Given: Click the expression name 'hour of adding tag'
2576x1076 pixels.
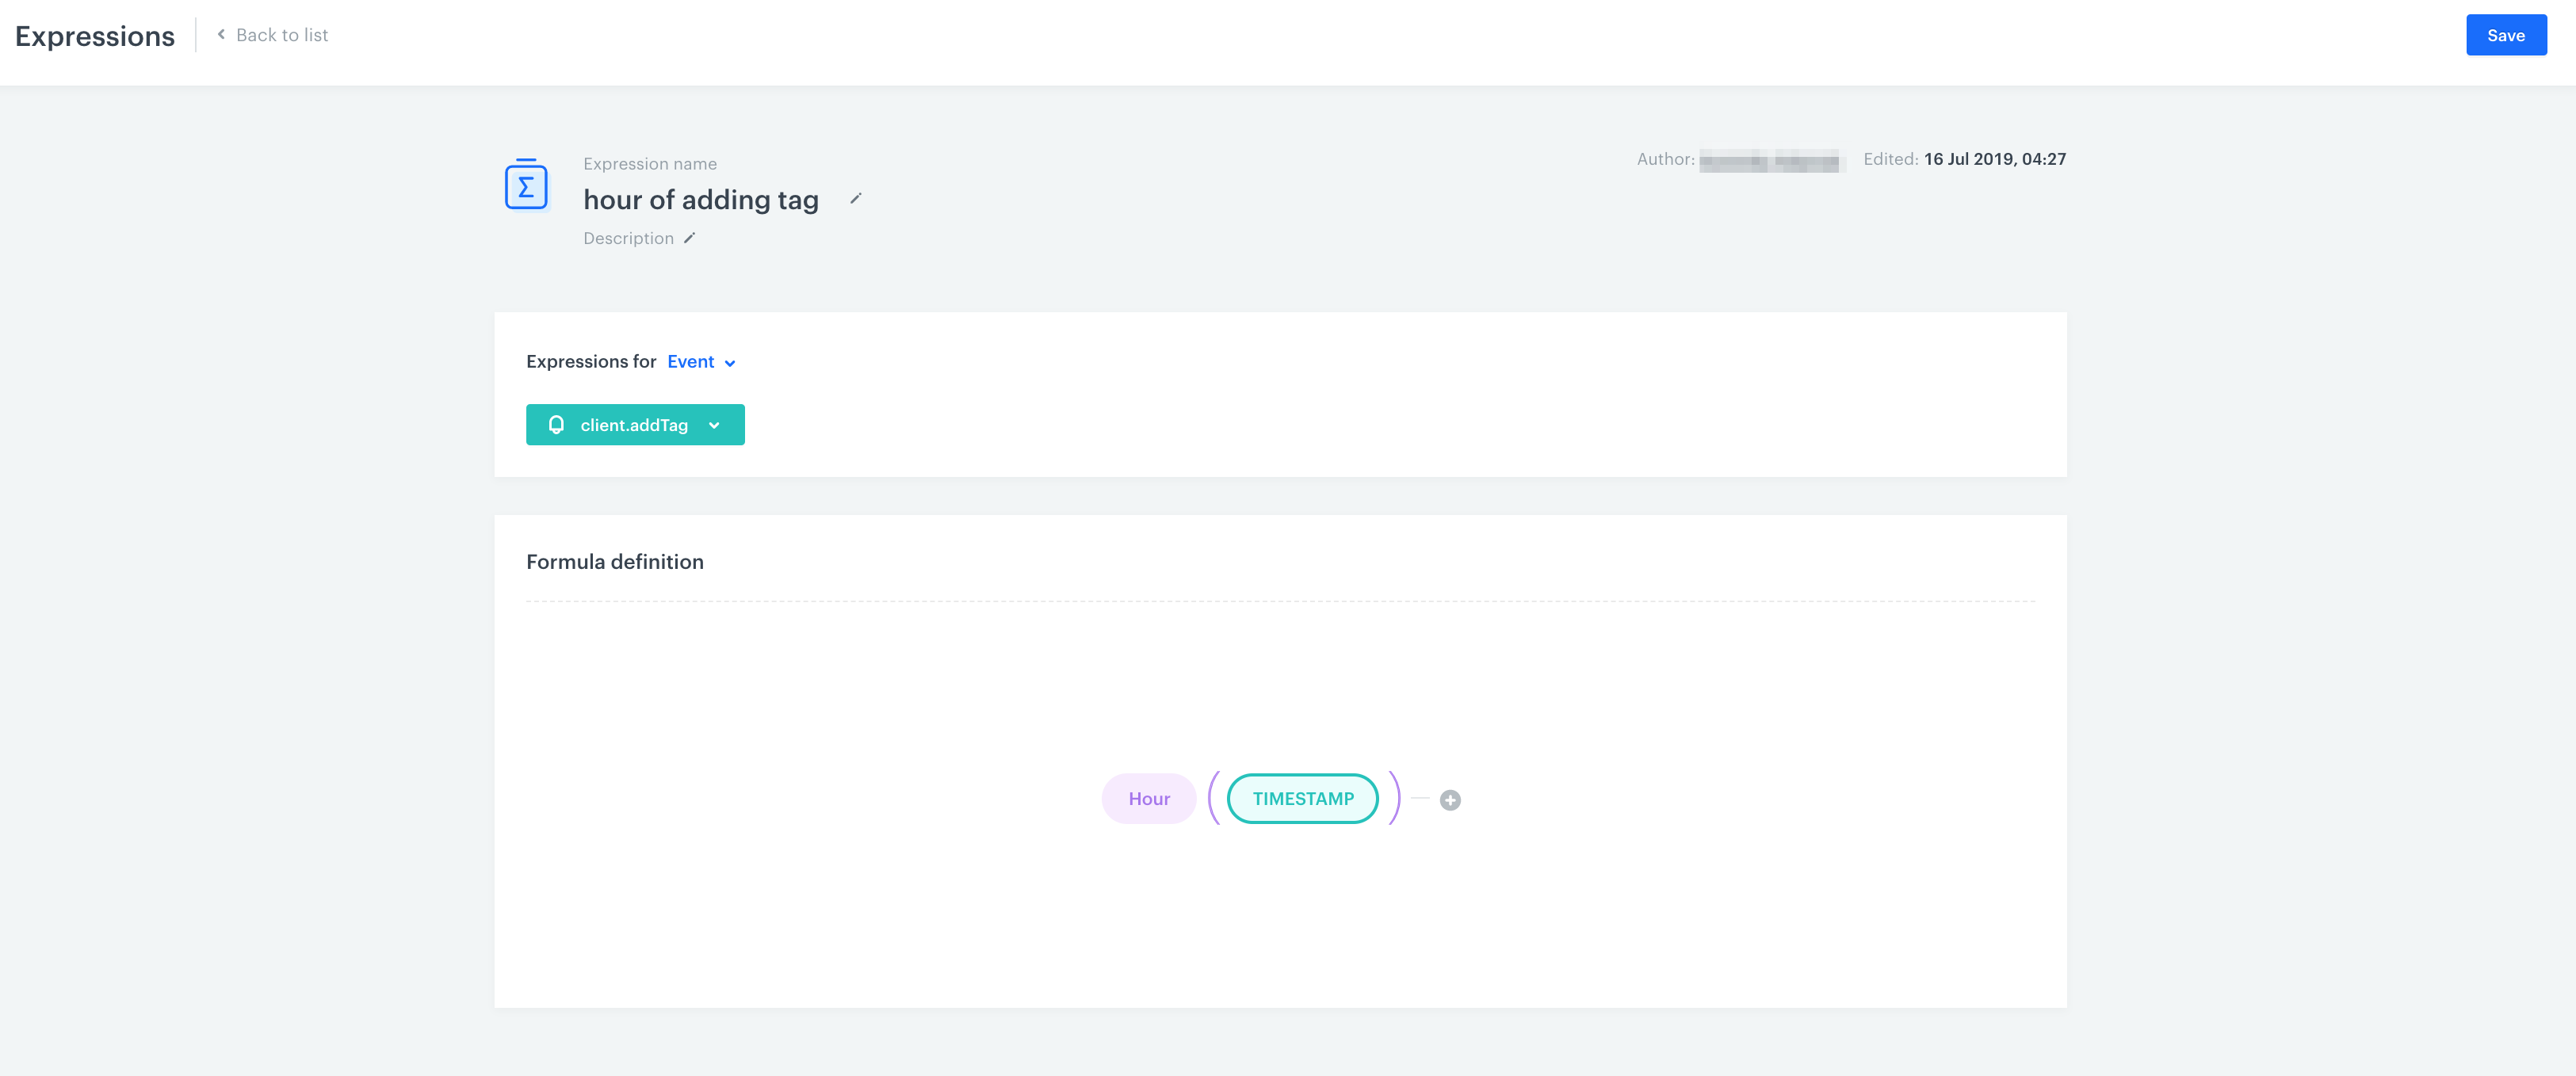Looking at the screenshot, I should pyautogui.click(x=700, y=200).
